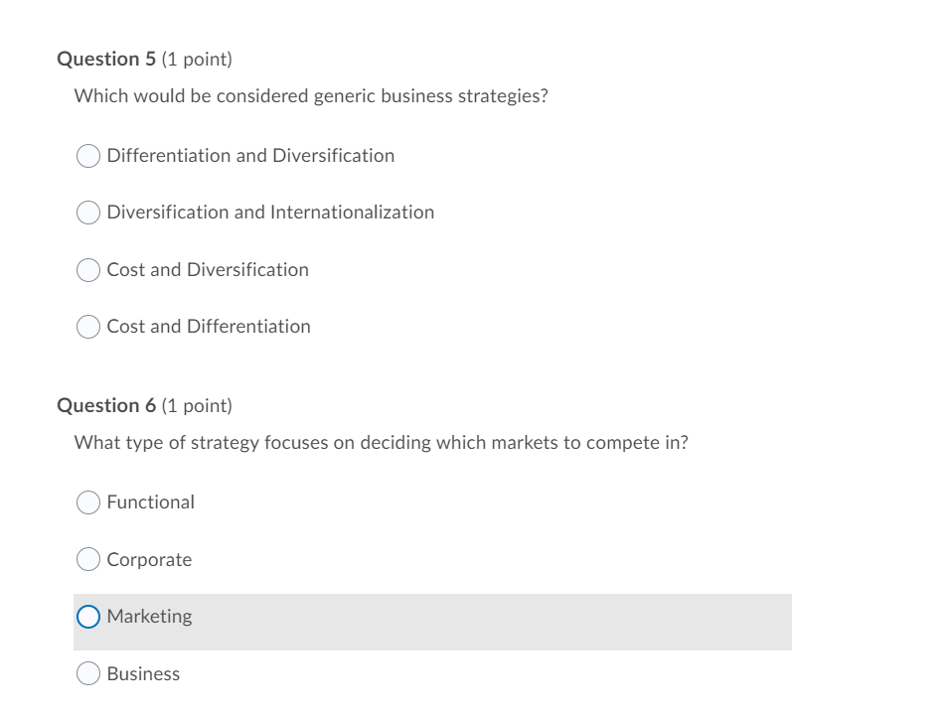Select the 'Functional' radio button
Viewport: 945px width, 717px height.
[87, 502]
